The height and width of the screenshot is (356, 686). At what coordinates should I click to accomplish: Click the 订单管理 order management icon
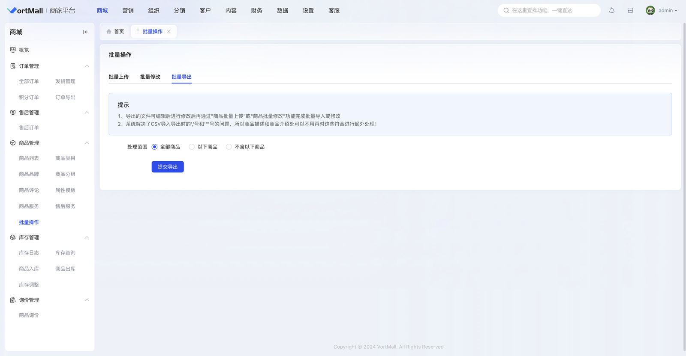pos(13,66)
